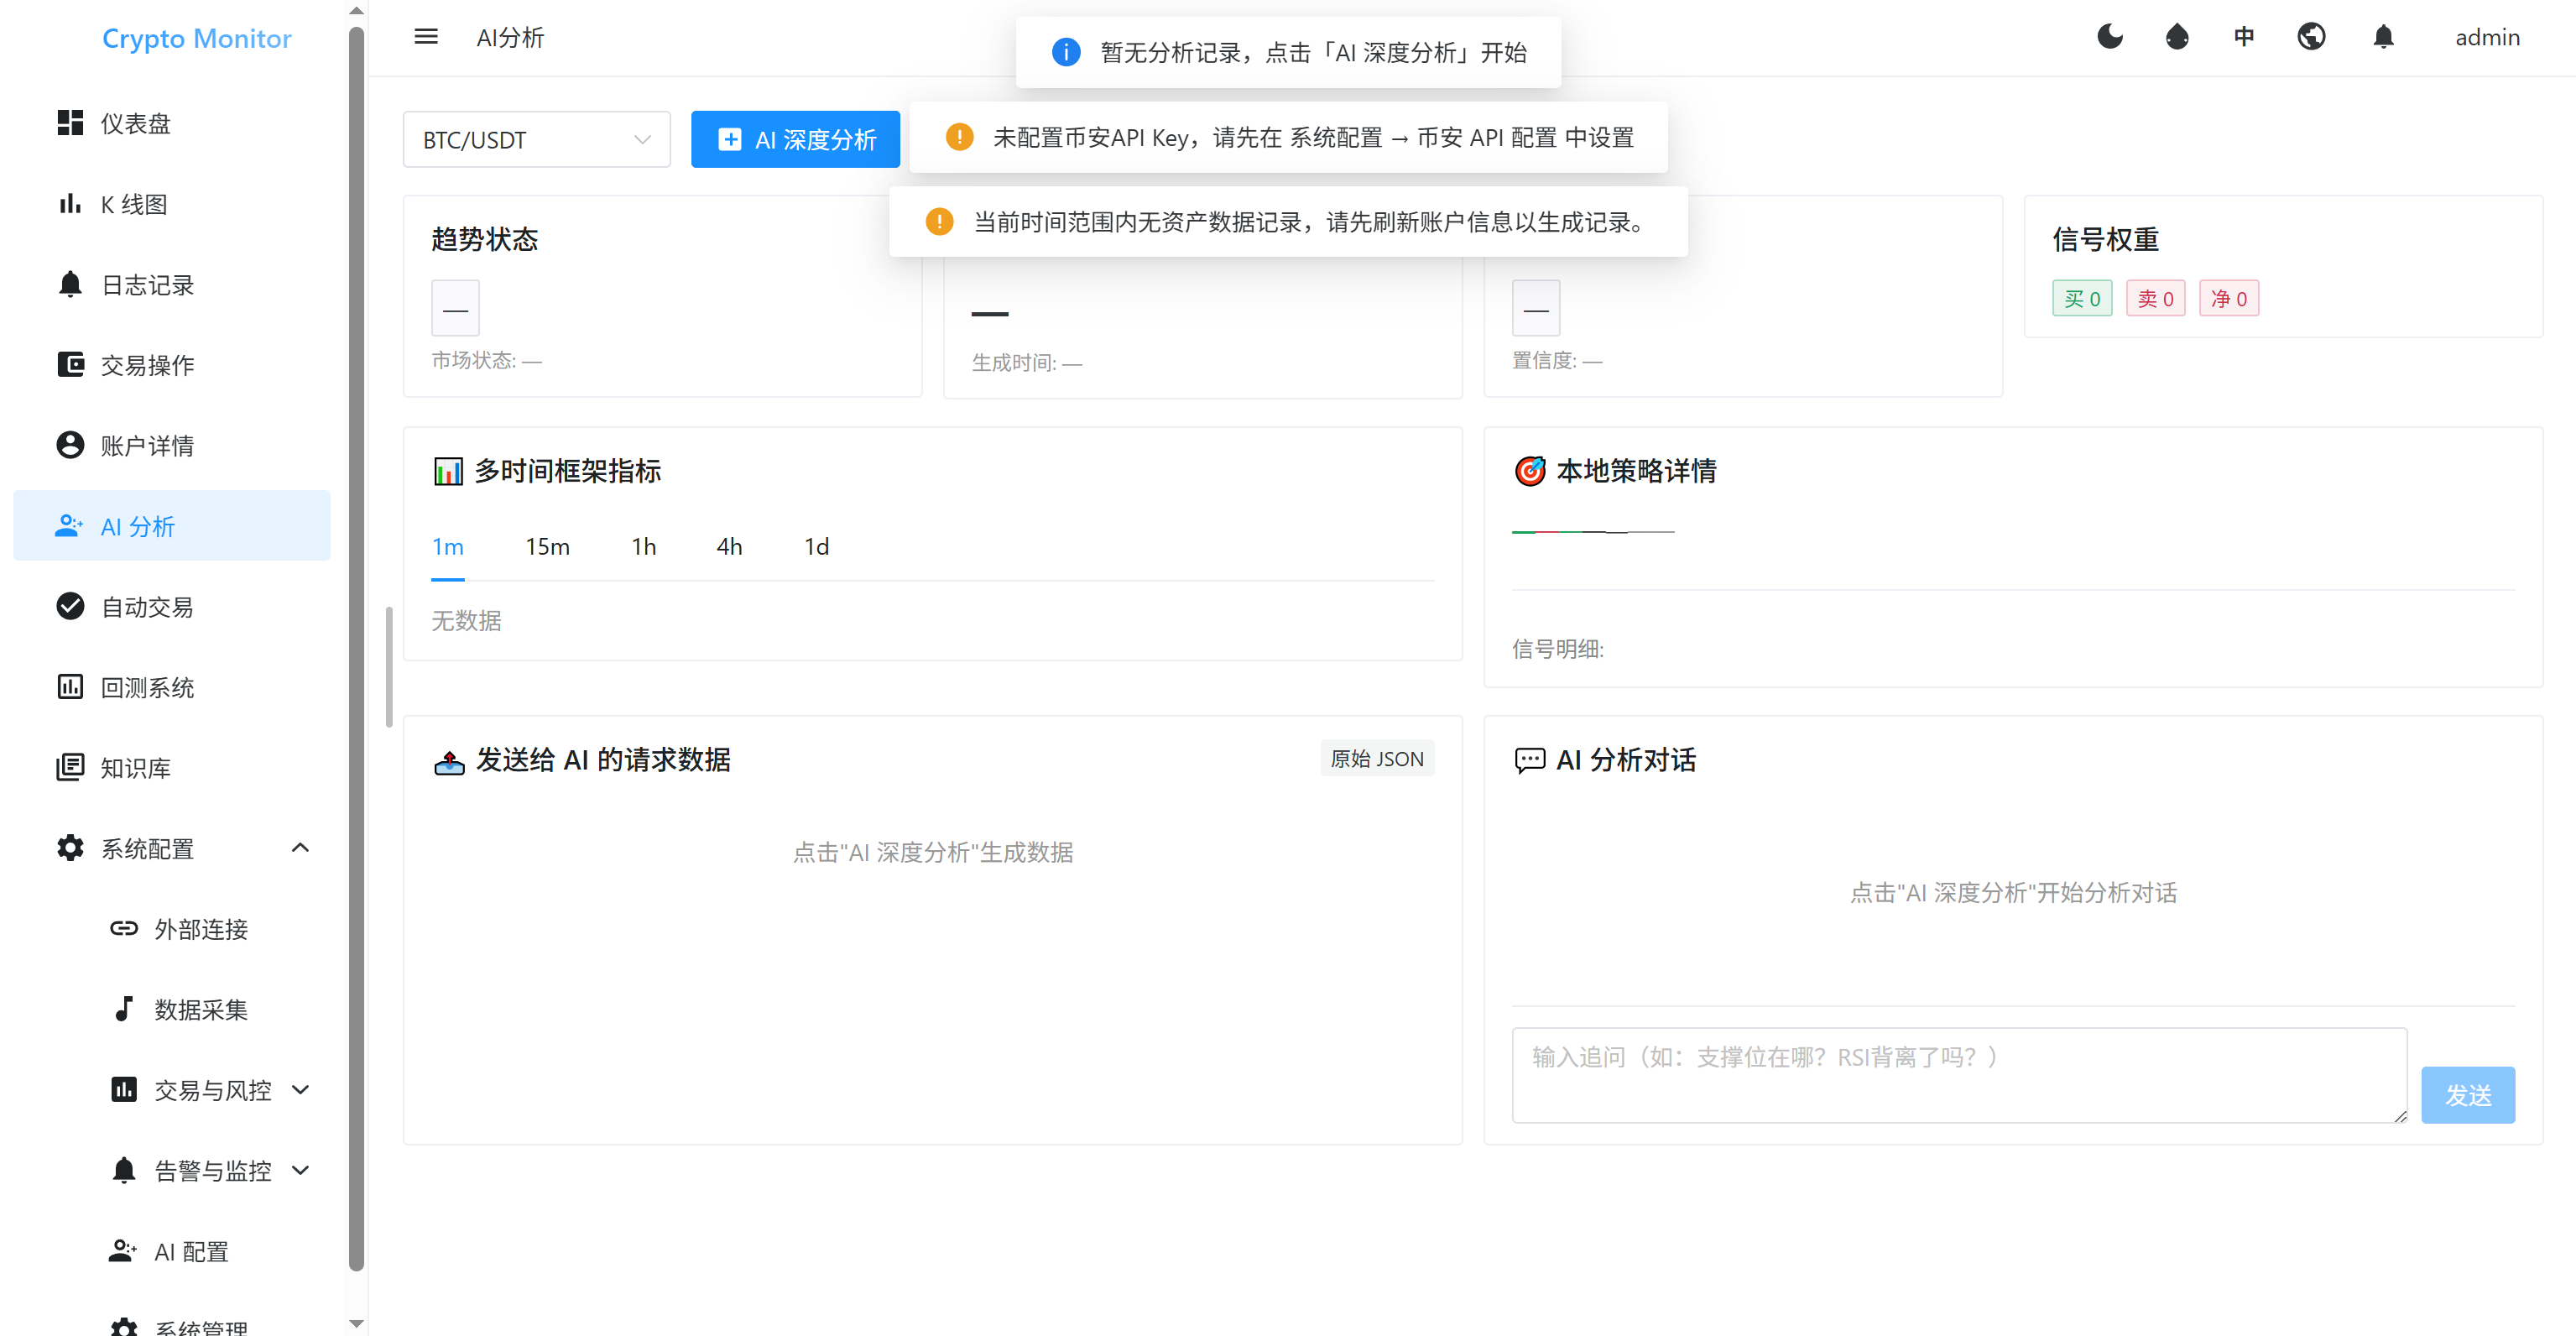Click the 账户详情 person icon
The height and width of the screenshot is (1336, 2576).
tap(70, 445)
